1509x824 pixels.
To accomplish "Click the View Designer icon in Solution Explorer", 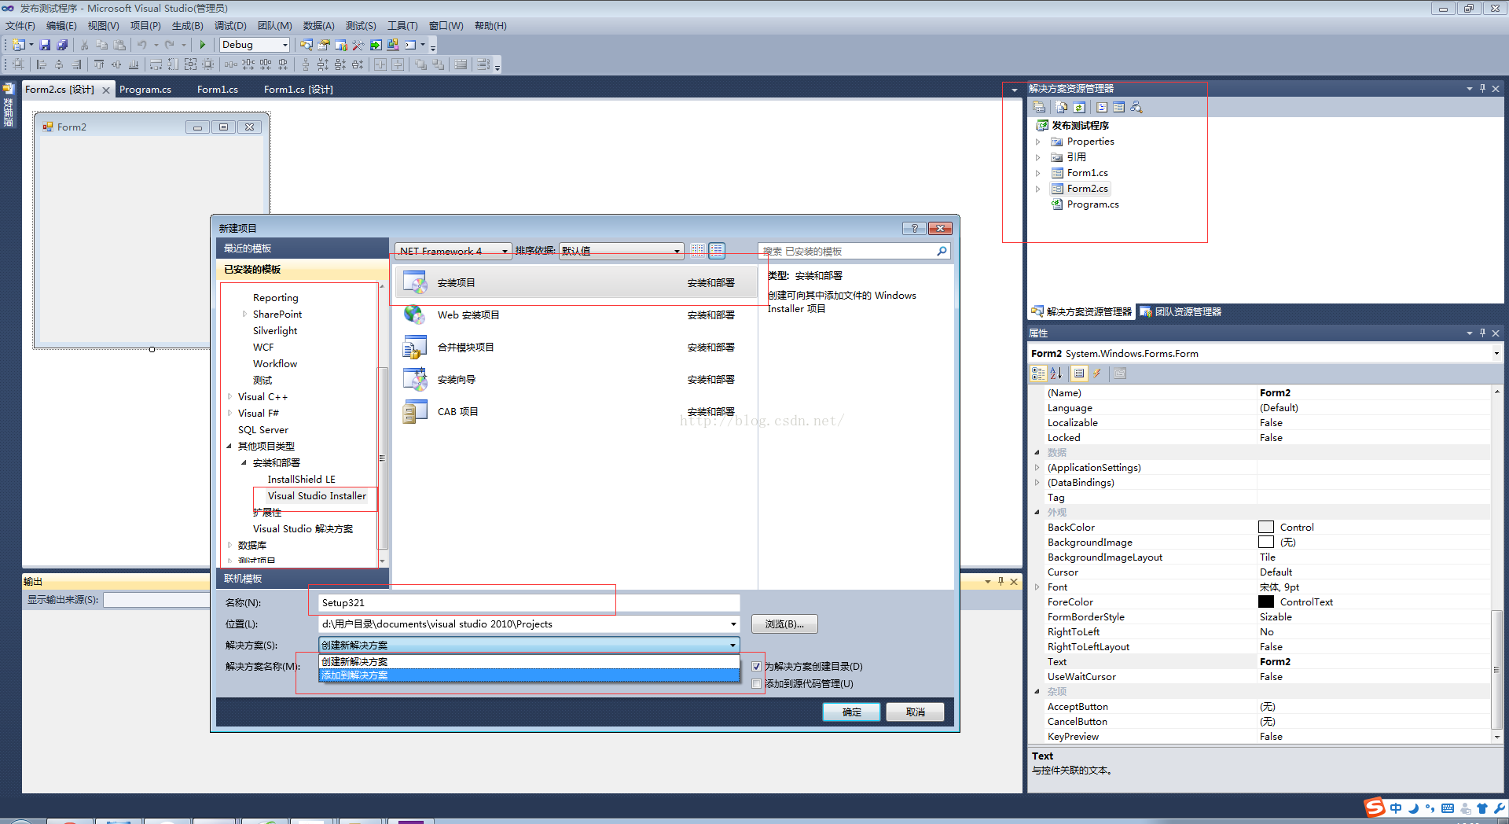I will [x=1118, y=107].
